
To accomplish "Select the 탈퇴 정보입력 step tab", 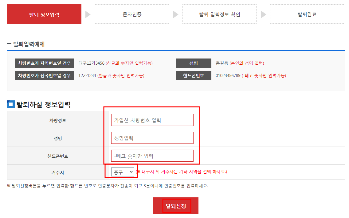I will coord(44,14).
